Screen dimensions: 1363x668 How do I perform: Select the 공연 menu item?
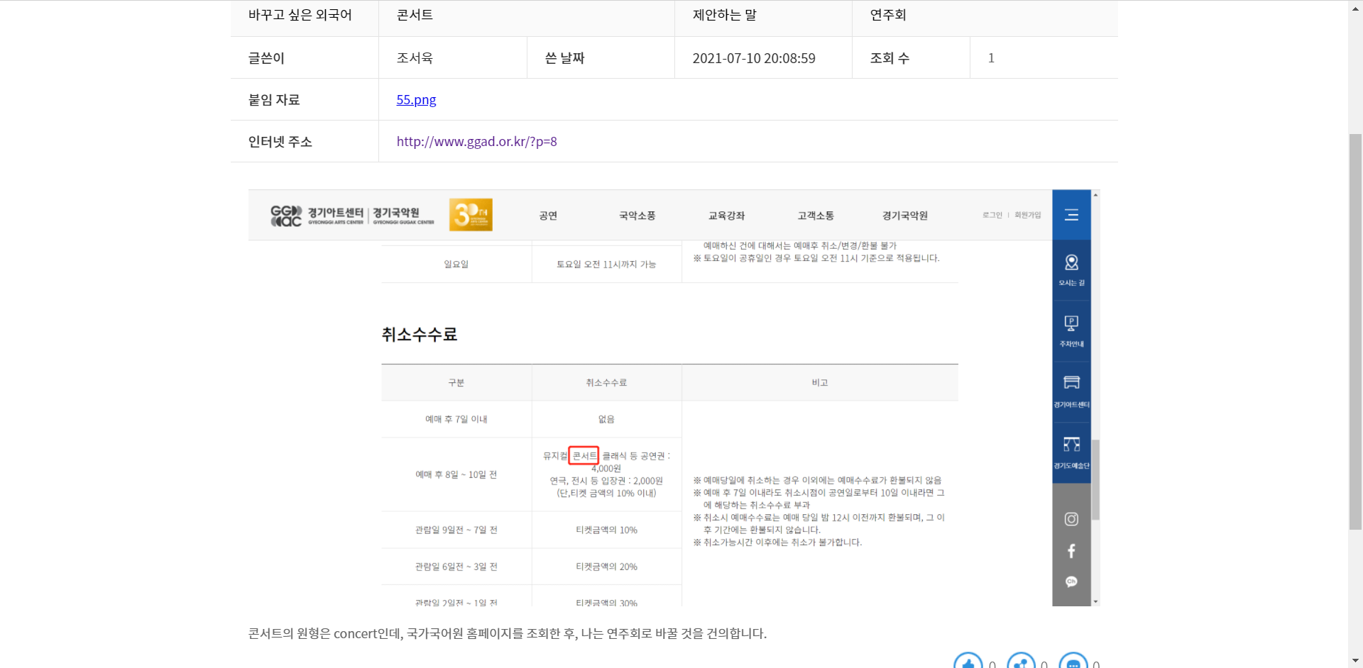click(548, 216)
